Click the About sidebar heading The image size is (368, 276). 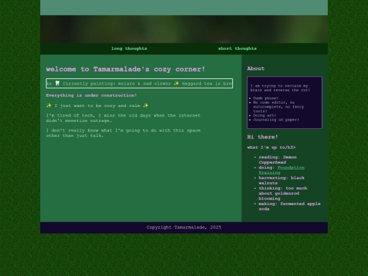[x=256, y=69]
